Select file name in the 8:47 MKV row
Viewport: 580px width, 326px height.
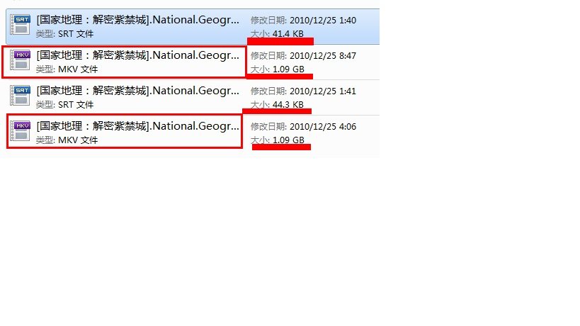click(x=137, y=55)
